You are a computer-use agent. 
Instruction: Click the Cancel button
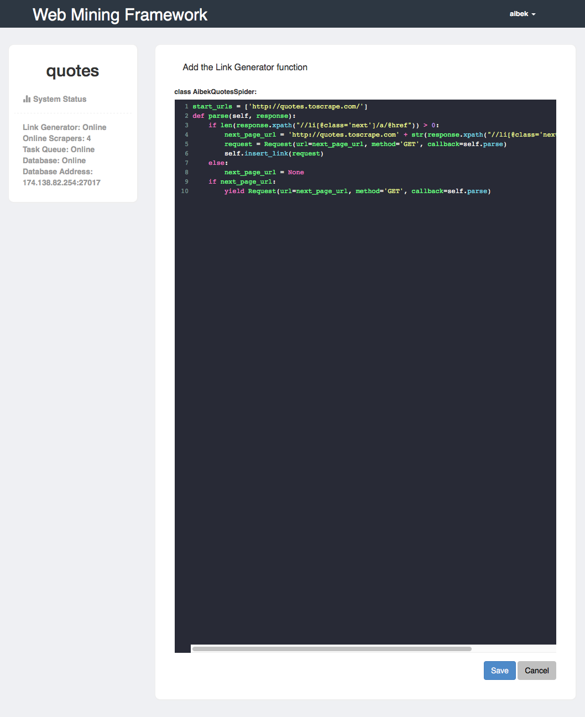point(537,671)
